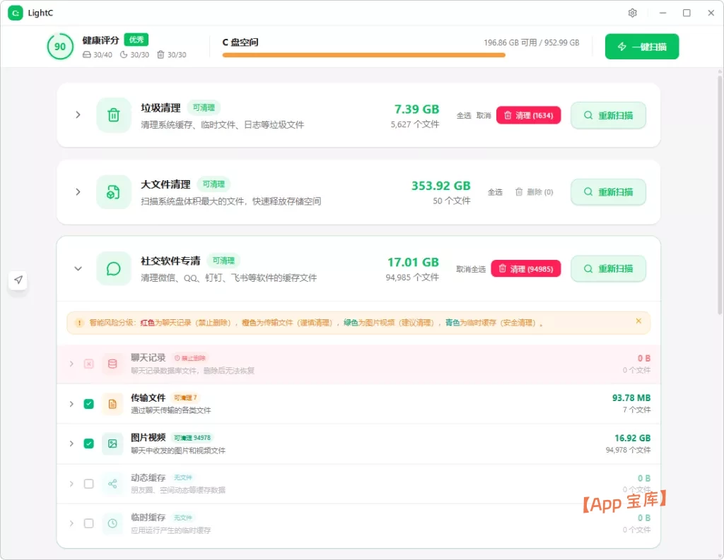724x560 pixels.
Task: Click the 无文件 tag on 临时缓存
Action: (183, 518)
